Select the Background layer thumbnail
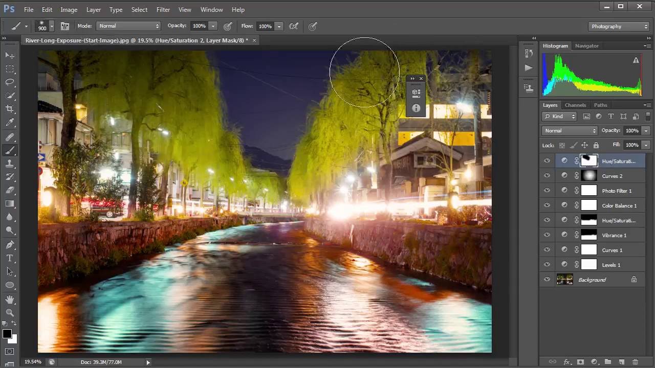Screen dimensions: 655x368 [x=564, y=280]
